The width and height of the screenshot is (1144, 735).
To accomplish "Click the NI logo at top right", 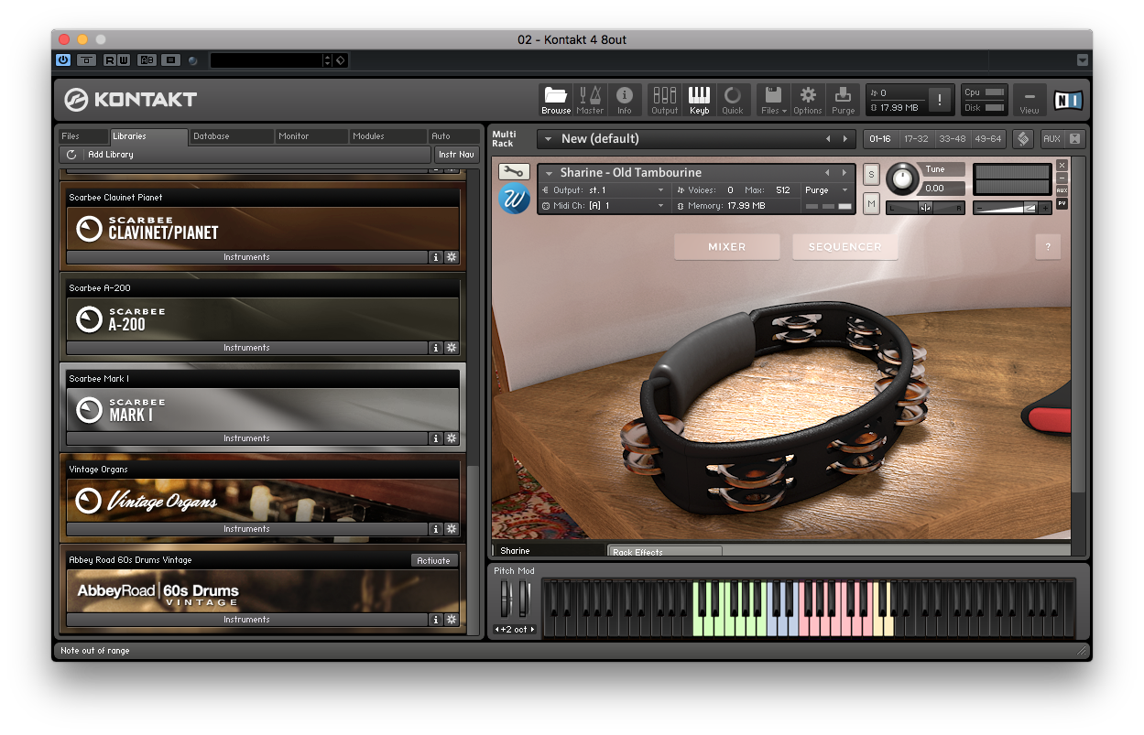I will [1067, 100].
